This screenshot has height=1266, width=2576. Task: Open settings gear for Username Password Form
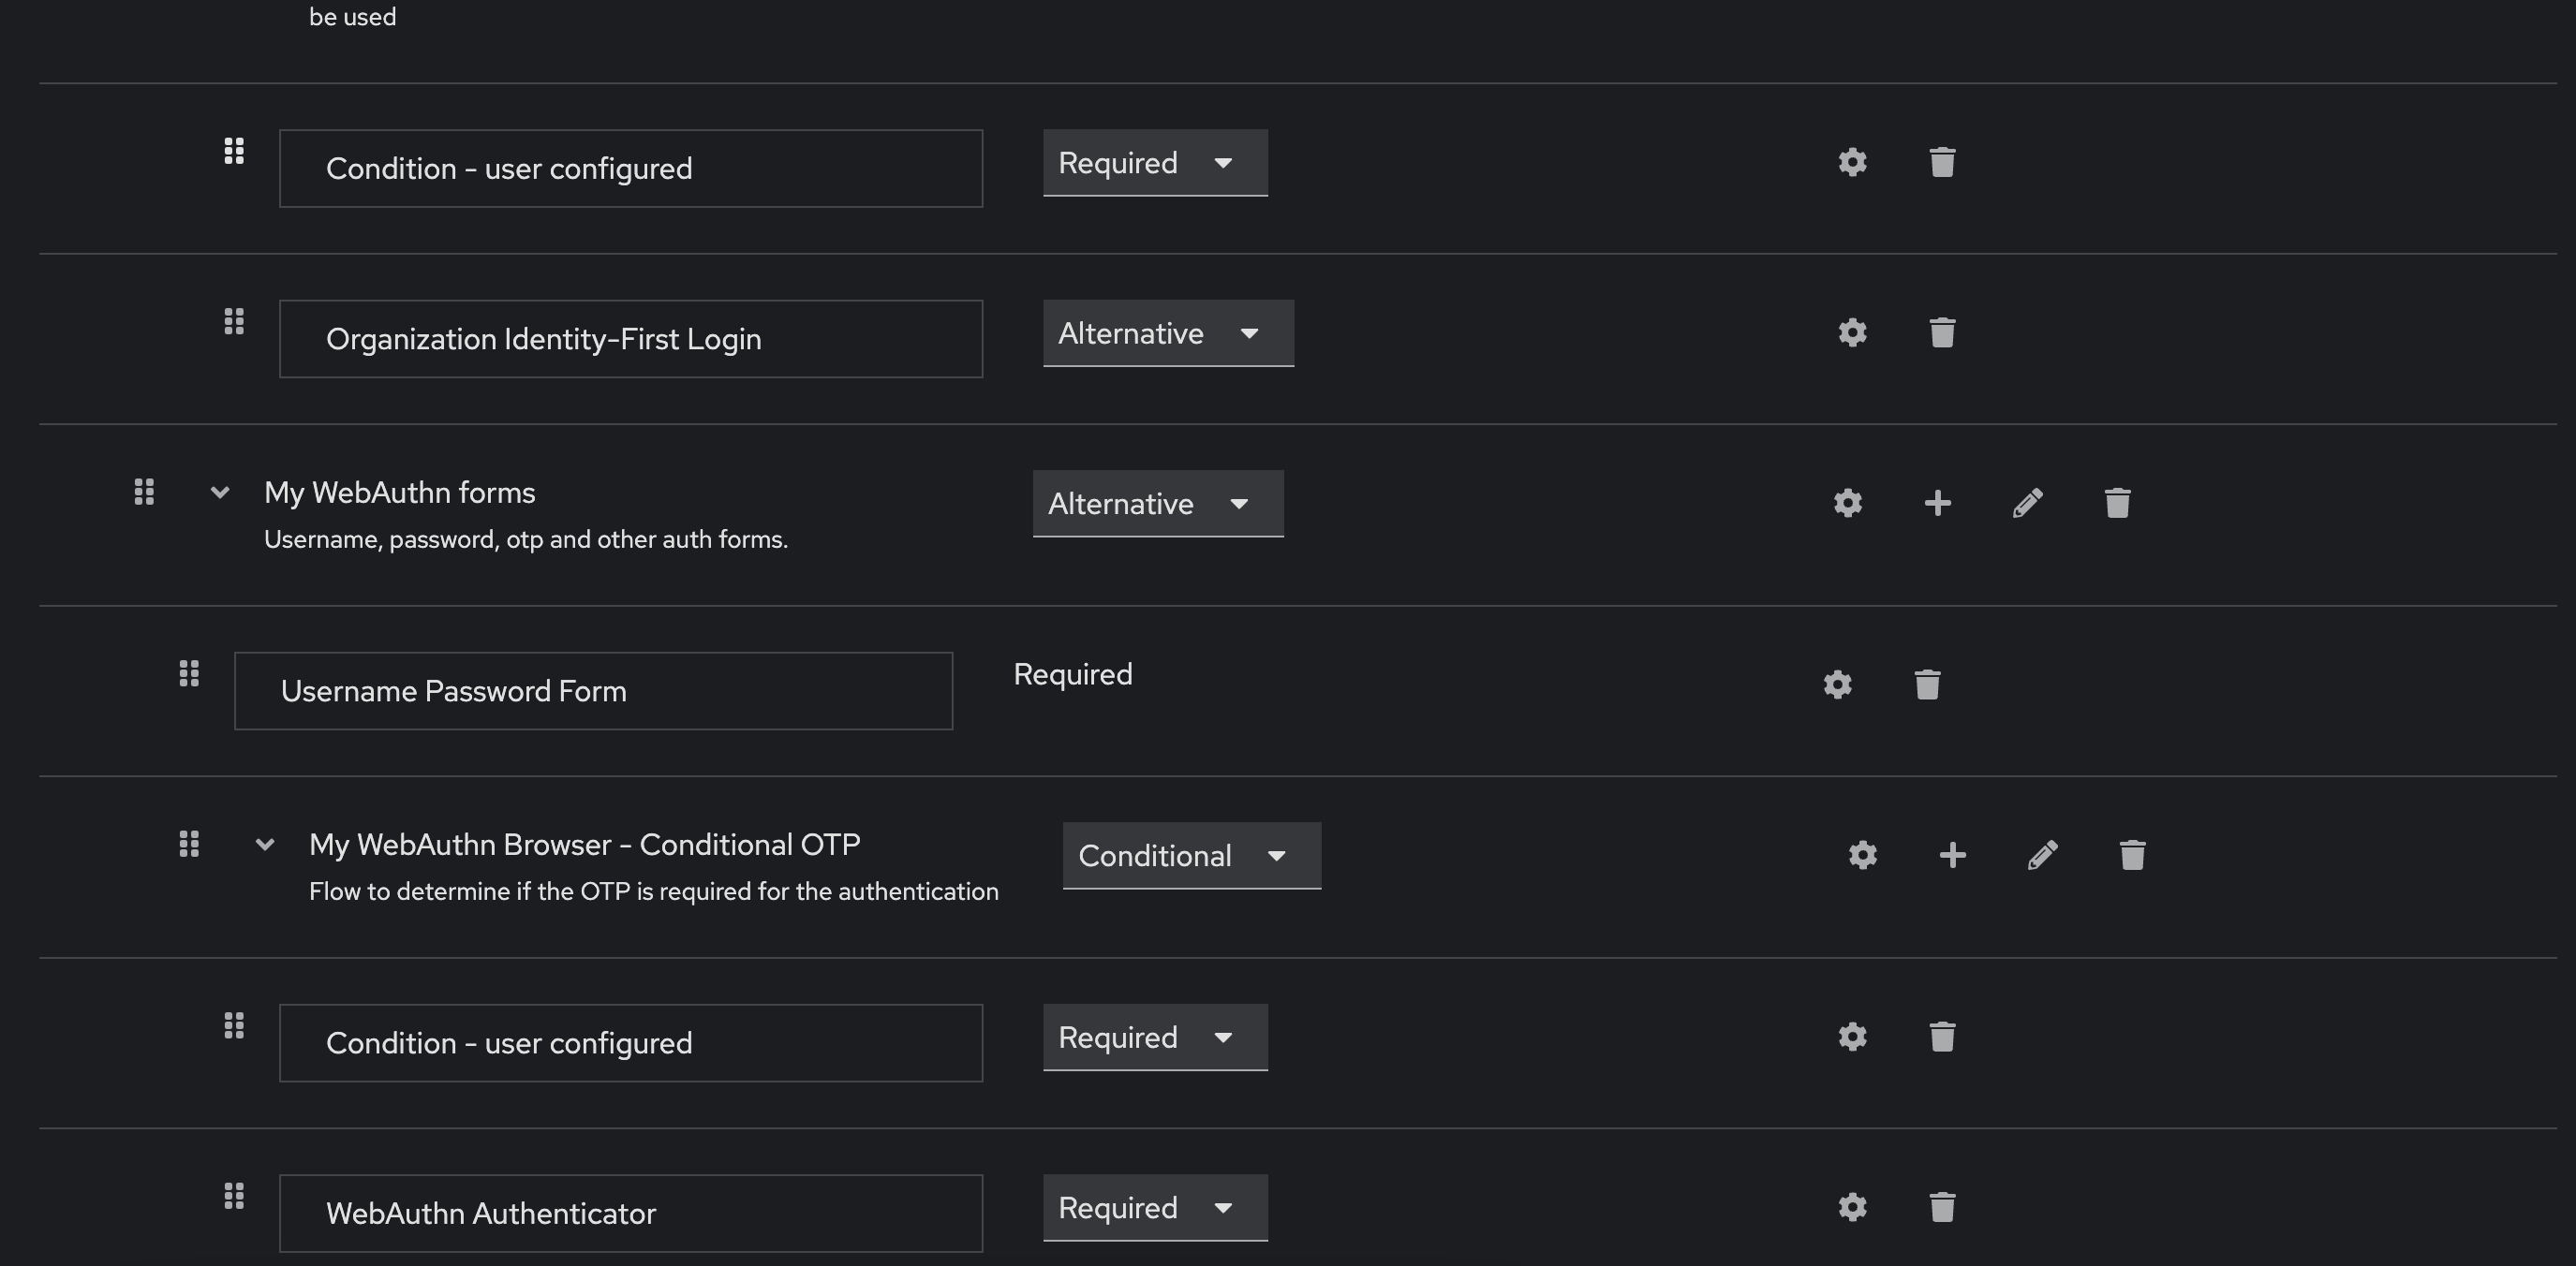tap(1837, 685)
